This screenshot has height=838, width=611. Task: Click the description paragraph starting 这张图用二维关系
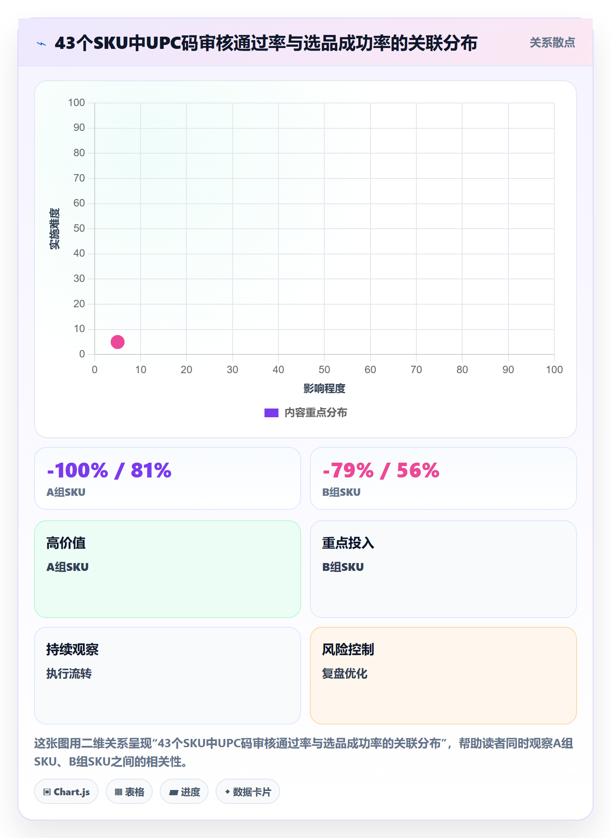coord(304,752)
